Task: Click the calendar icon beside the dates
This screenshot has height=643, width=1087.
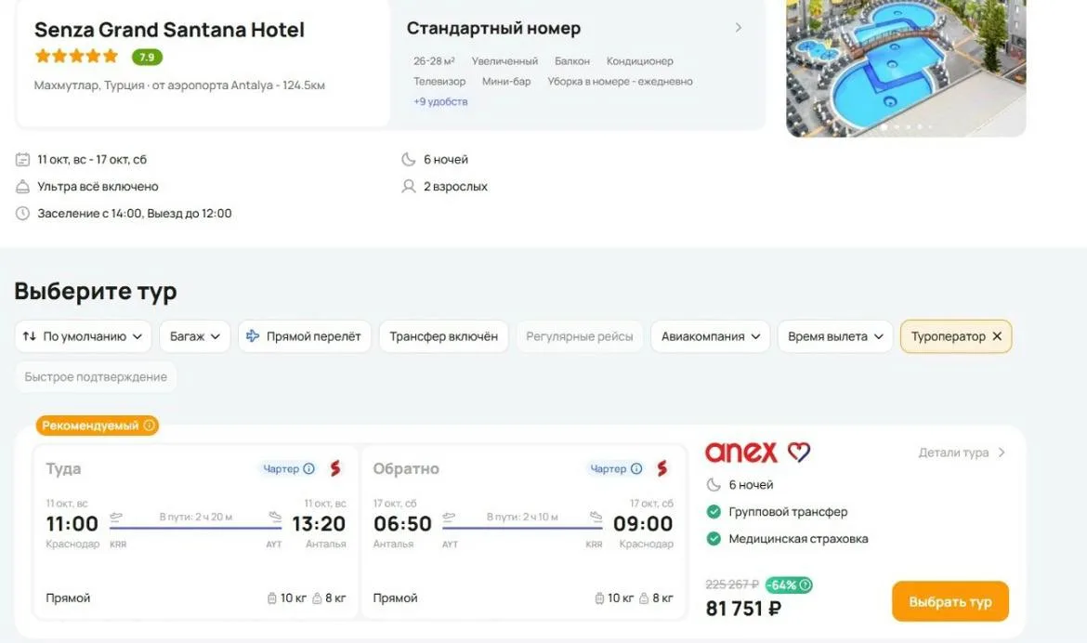Action: 23,160
